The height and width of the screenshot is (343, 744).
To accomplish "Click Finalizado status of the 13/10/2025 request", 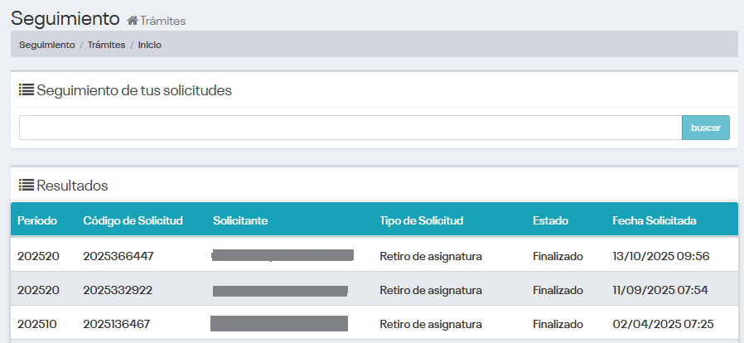I will (x=558, y=256).
